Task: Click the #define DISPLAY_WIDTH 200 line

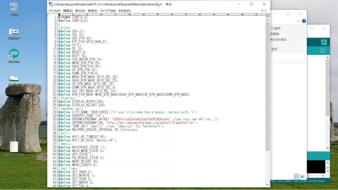Action: point(81,101)
